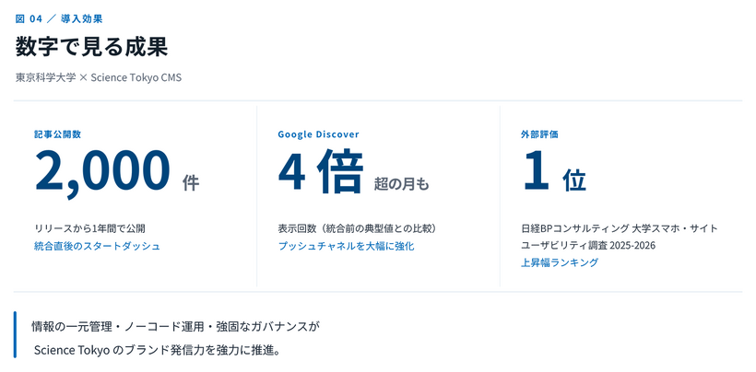Click the large '1' ranking figure
This screenshot has height=372, width=756.
tap(537, 170)
